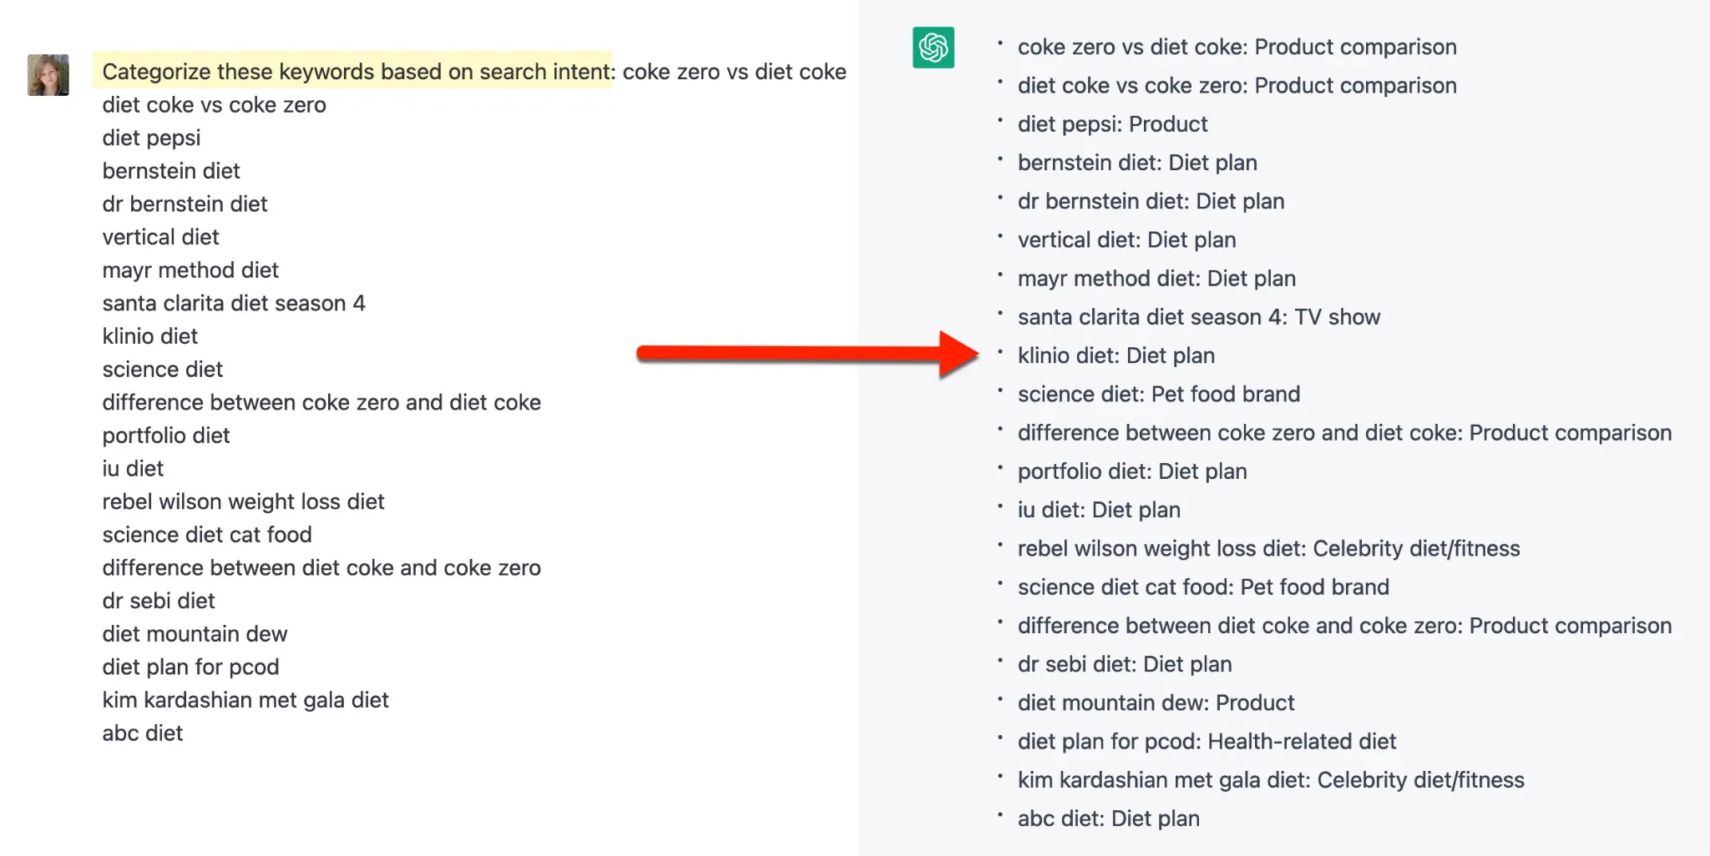Click 'diet plan for pcod: Health-related diet' result

(1207, 741)
